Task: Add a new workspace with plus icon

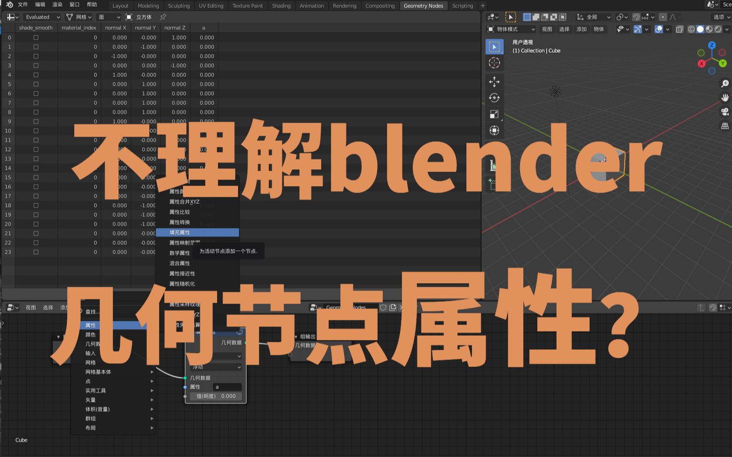Action: click(x=483, y=6)
